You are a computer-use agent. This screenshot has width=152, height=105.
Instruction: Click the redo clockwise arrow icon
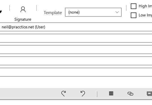[x=64, y=93]
